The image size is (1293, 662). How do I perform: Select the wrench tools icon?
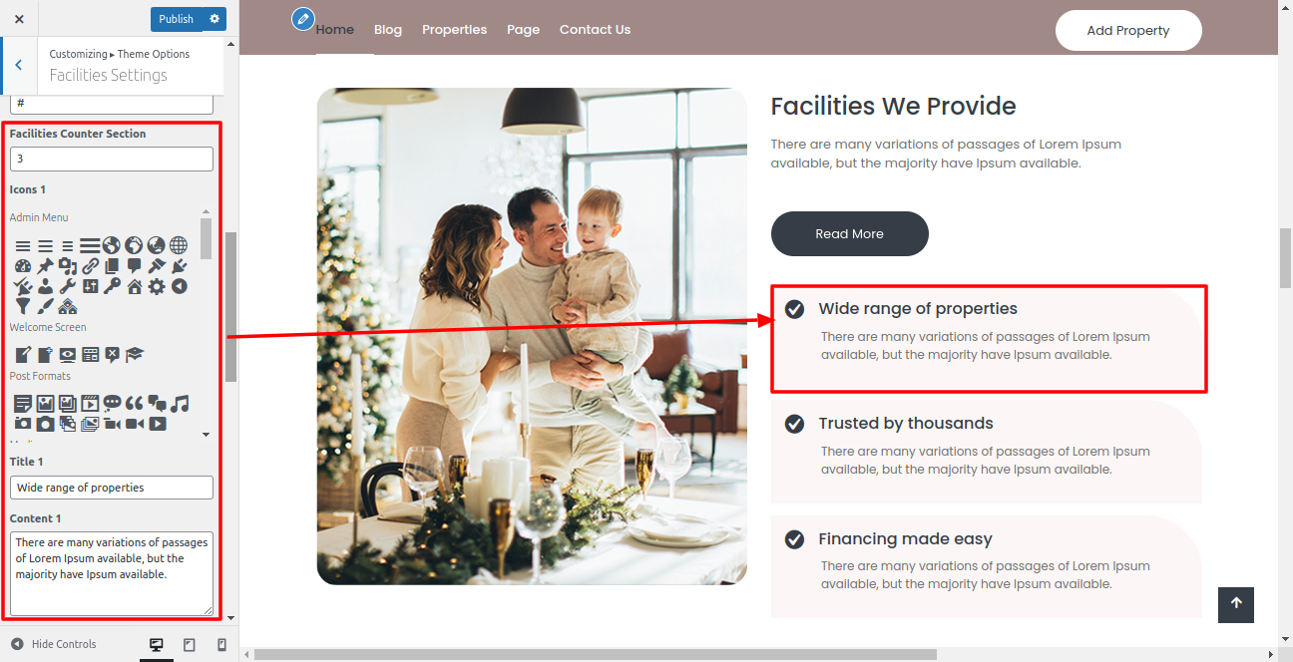[68, 287]
